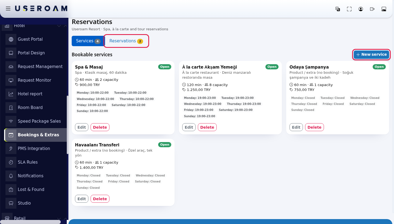Click the Spa & Masaj Open badge
The height and width of the screenshot is (224, 394).
[x=165, y=67]
